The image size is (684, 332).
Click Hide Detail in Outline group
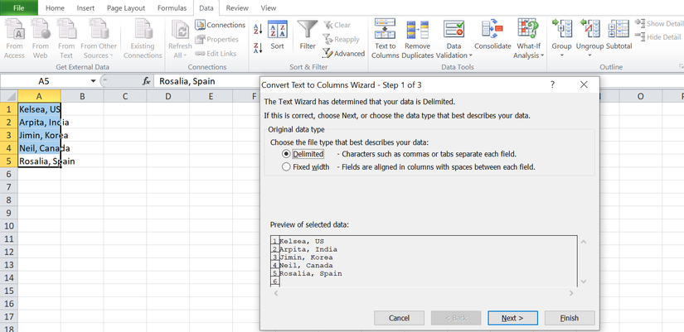[x=658, y=37]
